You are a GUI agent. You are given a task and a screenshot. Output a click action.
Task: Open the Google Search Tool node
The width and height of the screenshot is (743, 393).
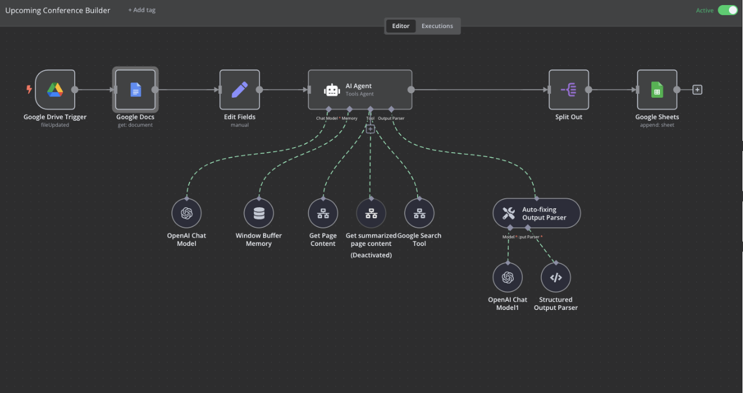point(419,213)
